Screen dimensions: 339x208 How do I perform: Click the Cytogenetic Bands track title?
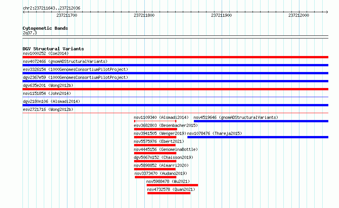45,28
